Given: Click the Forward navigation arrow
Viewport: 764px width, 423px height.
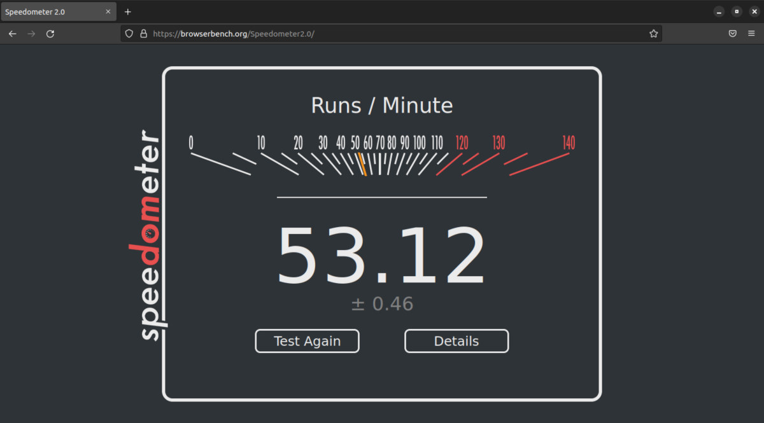Looking at the screenshot, I should pyautogui.click(x=31, y=34).
